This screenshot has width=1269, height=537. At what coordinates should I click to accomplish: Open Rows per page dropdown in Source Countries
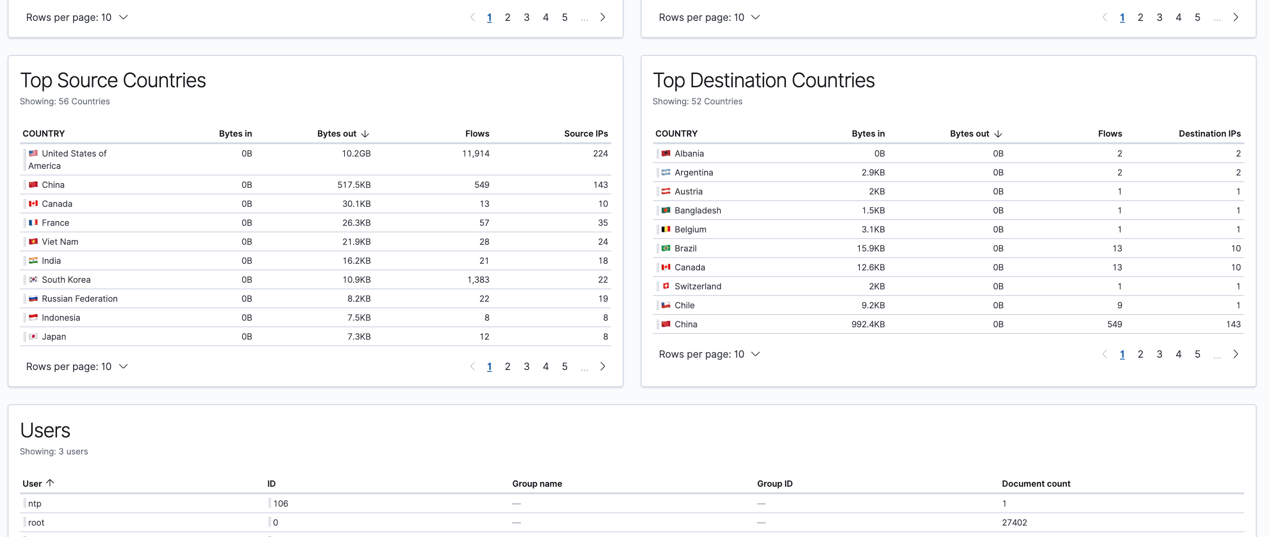[77, 366]
